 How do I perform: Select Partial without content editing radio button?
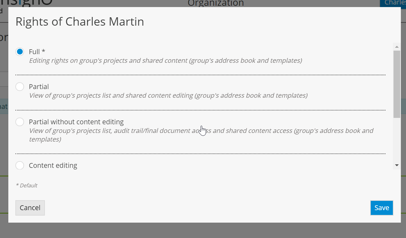20,122
